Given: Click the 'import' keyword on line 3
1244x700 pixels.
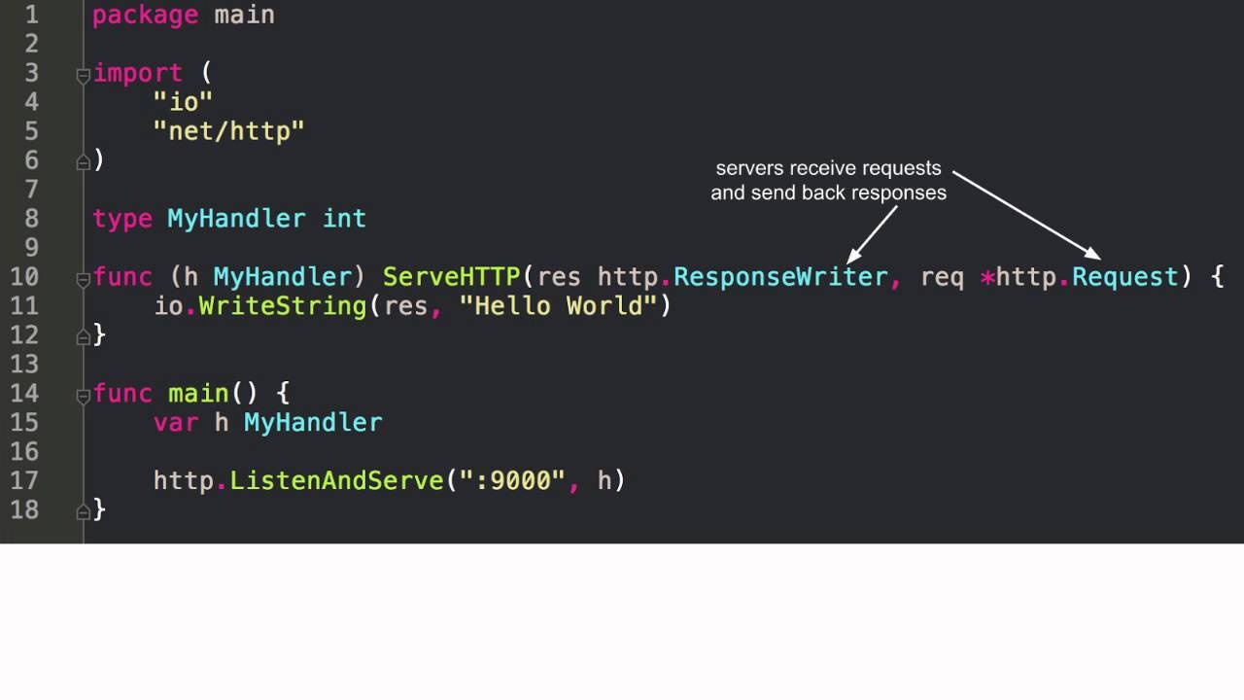Looking at the screenshot, I should click(138, 73).
